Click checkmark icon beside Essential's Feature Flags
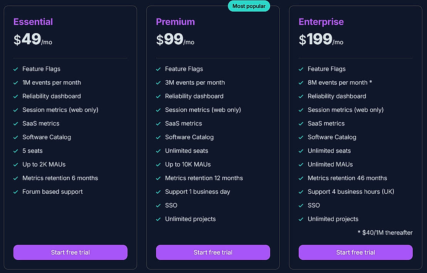 (16, 69)
